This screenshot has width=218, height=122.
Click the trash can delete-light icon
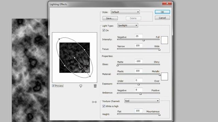click(x=95, y=86)
